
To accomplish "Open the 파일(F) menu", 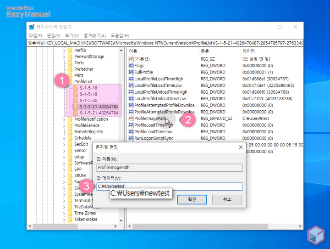I will tap(35, 36).
